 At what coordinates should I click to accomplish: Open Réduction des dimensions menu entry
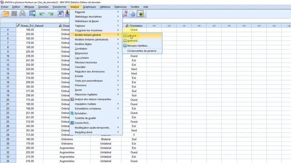pos(96,72)
